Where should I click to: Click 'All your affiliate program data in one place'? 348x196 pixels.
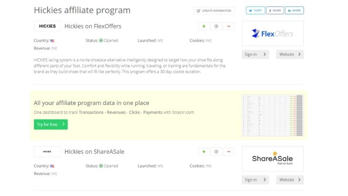[x=91, y=103]
